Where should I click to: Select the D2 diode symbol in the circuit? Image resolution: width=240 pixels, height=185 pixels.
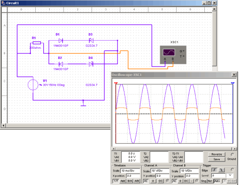point(61,64)
